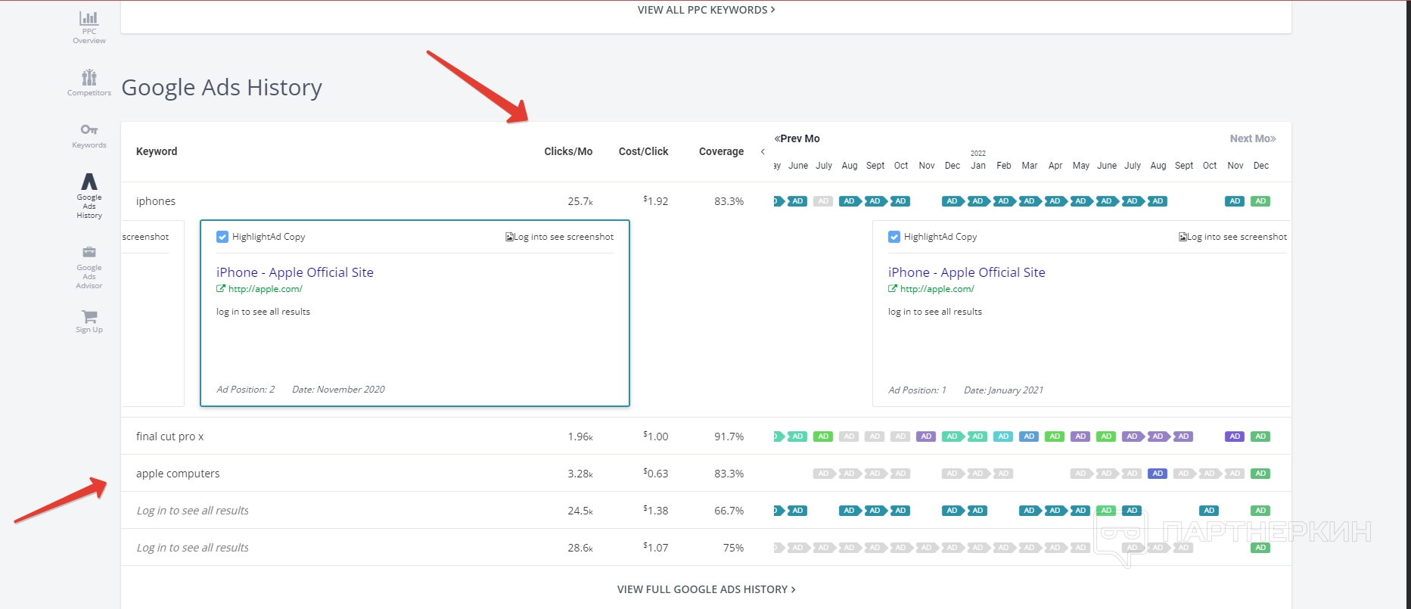1411x609 pixels.
Task: Go to Keywords via key icon
Action: click(x=89, y=129)
